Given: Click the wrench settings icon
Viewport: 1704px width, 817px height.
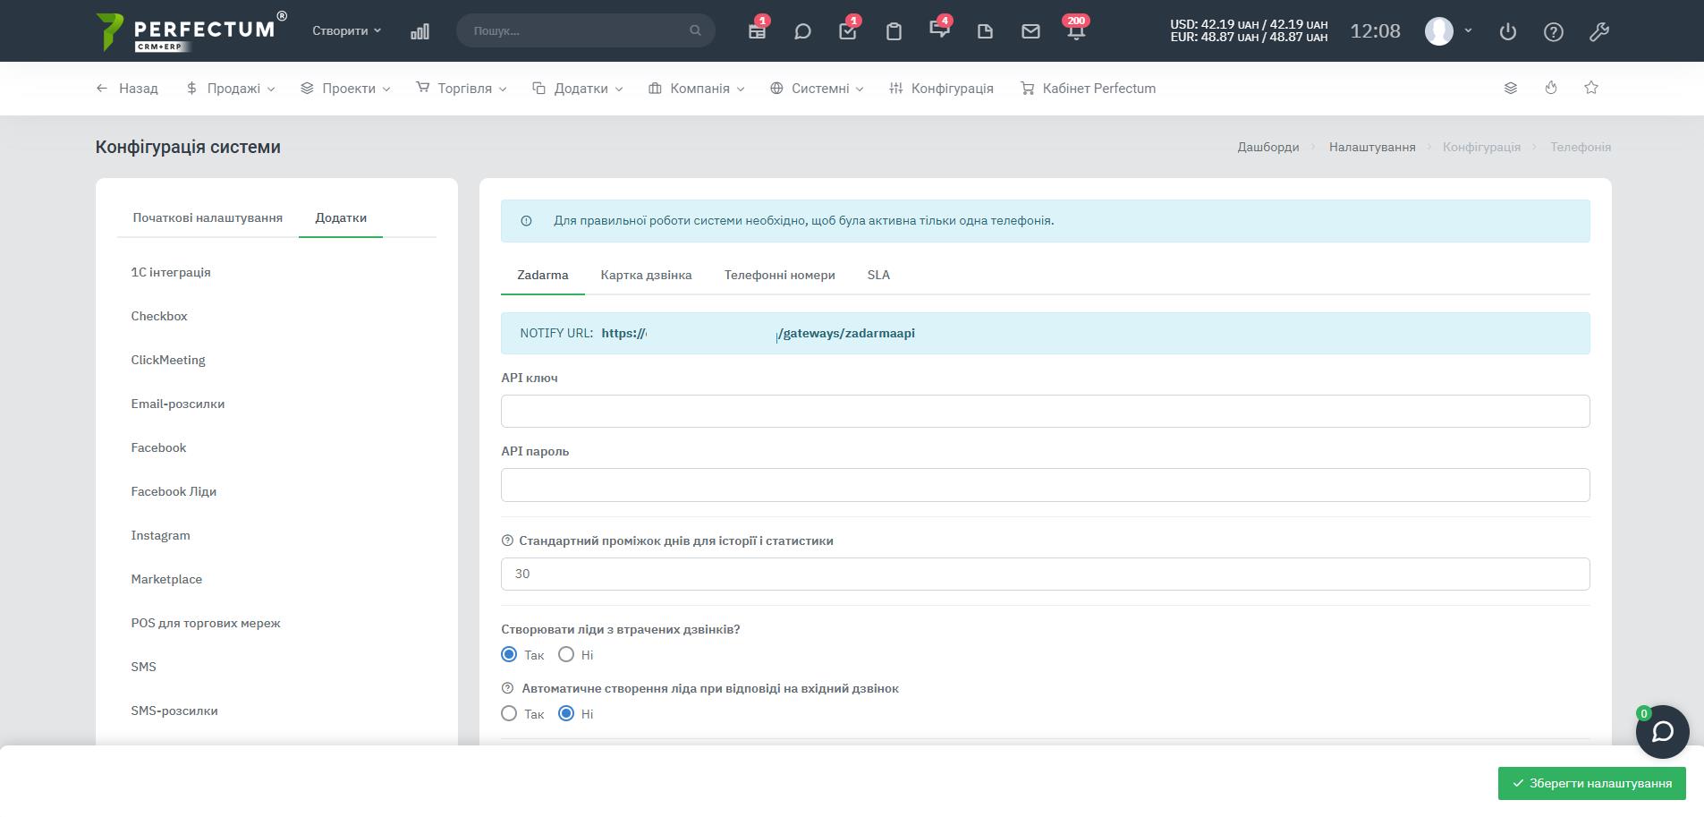Looking at the screenshot, I should (1599, 31).
